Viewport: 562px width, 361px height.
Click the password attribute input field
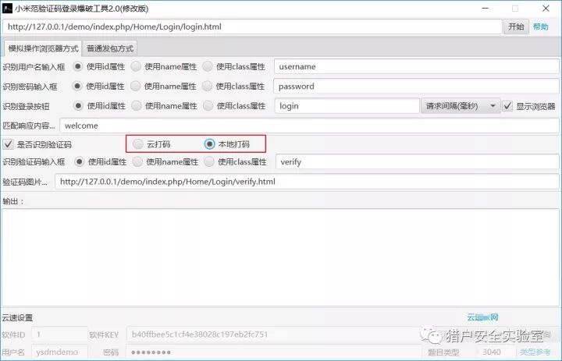tap(417, 87)
